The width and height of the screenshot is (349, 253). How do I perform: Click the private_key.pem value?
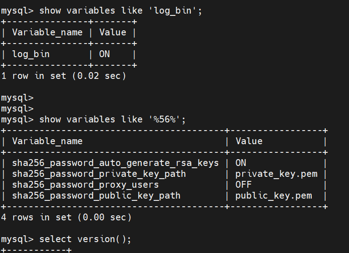[x=276, y=174]
